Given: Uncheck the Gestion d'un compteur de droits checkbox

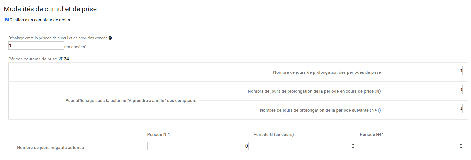Looking at the screenshot, I should (x=7, y=20).
